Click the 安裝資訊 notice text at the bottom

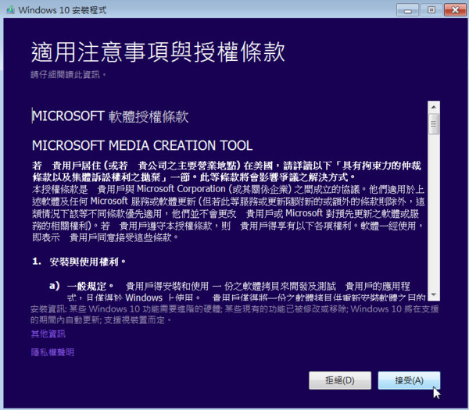coord(234,314)
